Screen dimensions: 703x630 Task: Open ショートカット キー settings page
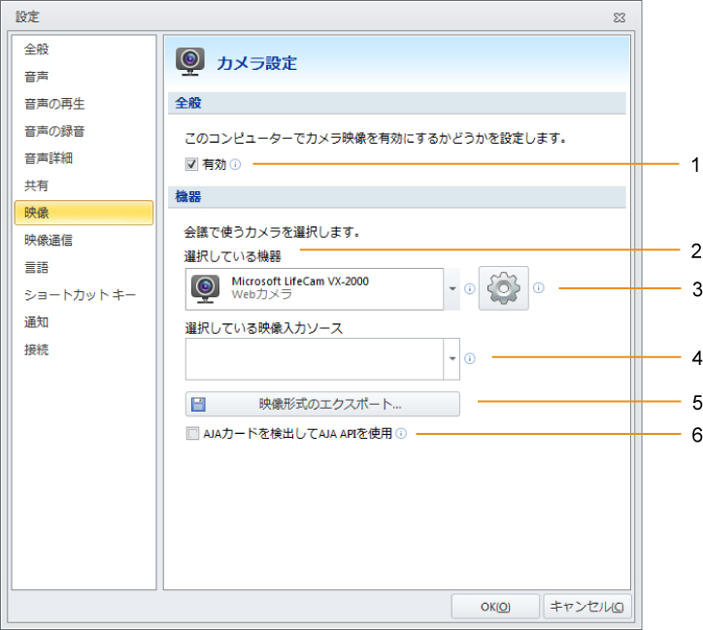tap(84, 295)
